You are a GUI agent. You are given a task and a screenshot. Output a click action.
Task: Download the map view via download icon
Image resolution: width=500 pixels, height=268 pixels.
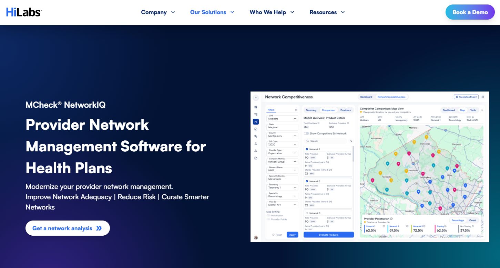[482, 110]
